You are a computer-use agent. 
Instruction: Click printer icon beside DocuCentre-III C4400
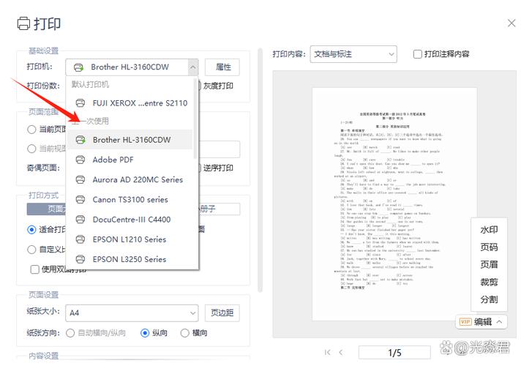click(80, 220)
